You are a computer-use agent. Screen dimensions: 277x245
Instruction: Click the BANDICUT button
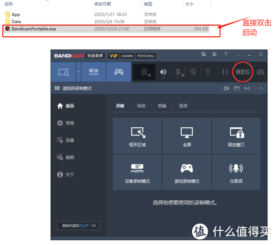(x=78, y=226)
